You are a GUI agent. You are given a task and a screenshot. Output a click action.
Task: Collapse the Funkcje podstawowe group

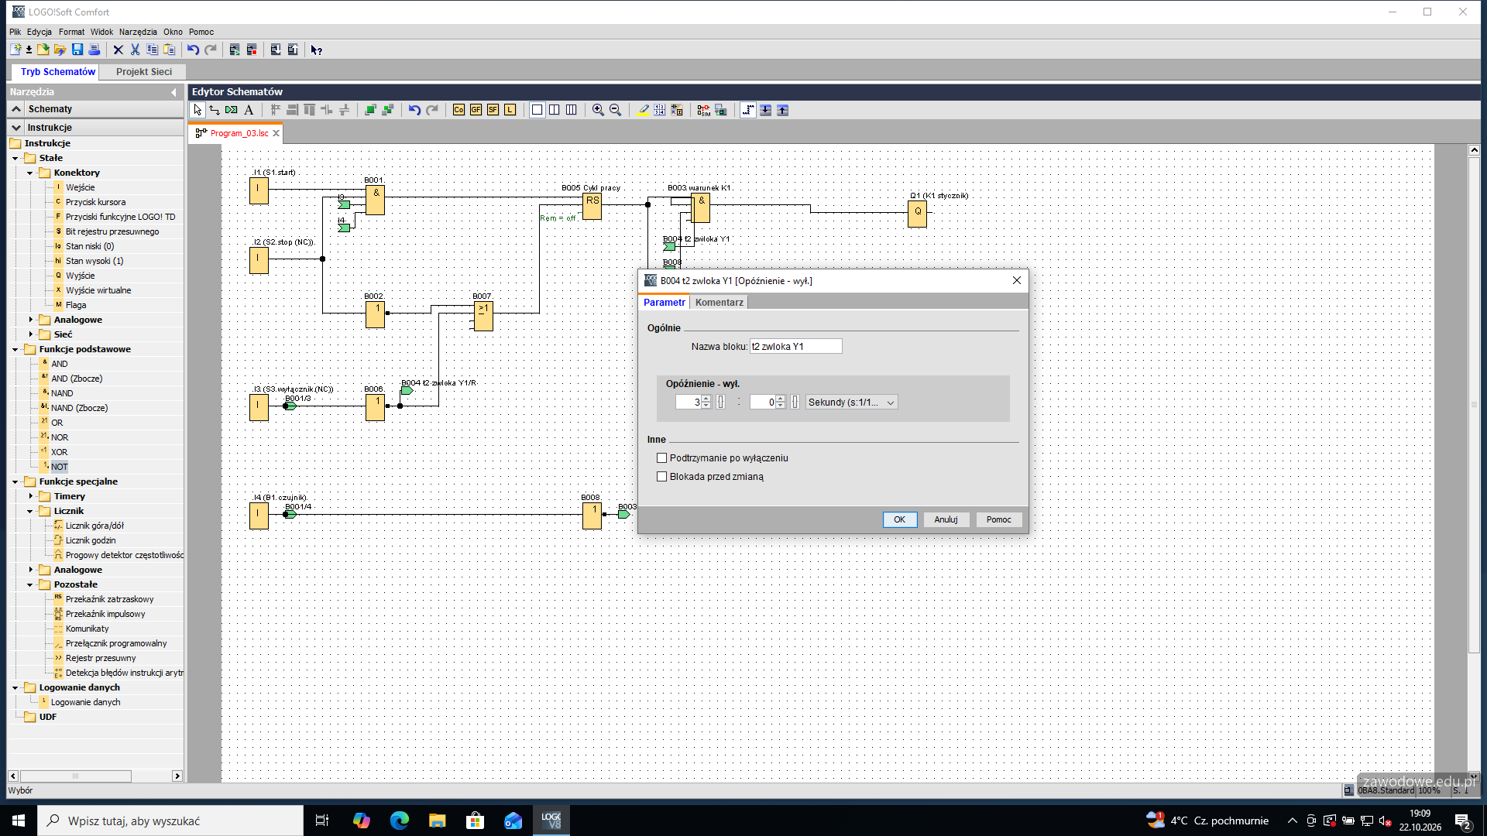[x=15, y=349]
